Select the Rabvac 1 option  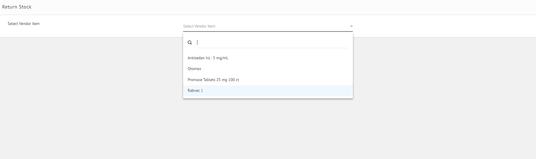point(268,91)
